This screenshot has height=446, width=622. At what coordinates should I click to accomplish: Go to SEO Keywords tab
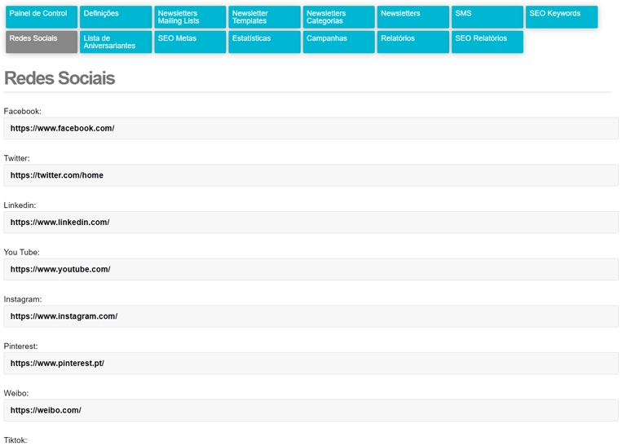pyautogui.click(x=562, y=17)
